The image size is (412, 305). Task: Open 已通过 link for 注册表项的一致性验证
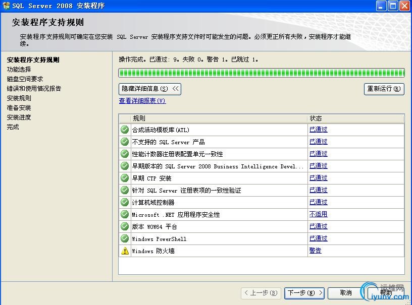(x=318, y=190)
